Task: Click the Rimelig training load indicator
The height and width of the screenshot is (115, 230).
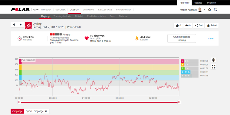Action: pos(60,34)
